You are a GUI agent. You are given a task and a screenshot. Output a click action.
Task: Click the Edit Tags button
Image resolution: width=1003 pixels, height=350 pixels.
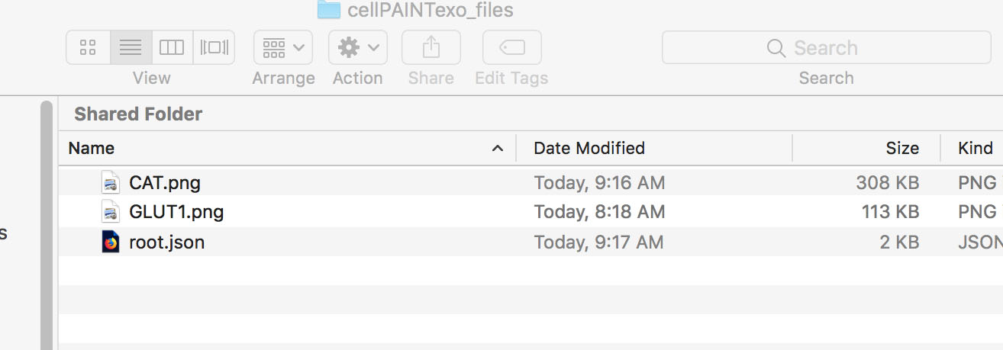[512, 47]
